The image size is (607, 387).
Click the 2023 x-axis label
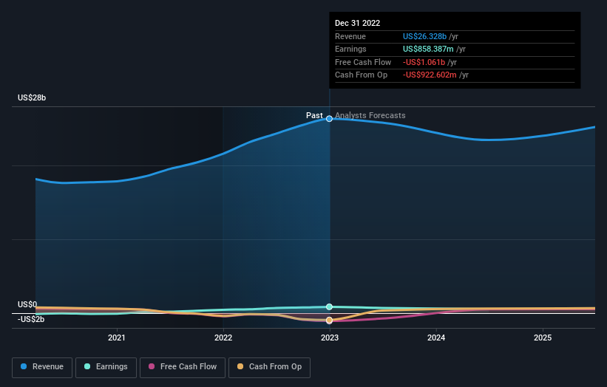[330, 338]
